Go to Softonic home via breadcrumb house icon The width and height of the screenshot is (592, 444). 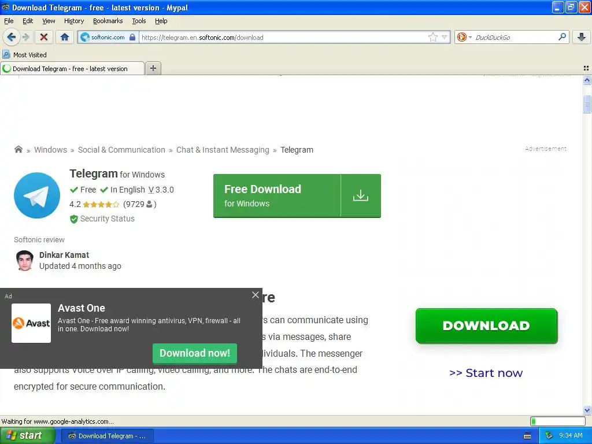click(18, 149)
